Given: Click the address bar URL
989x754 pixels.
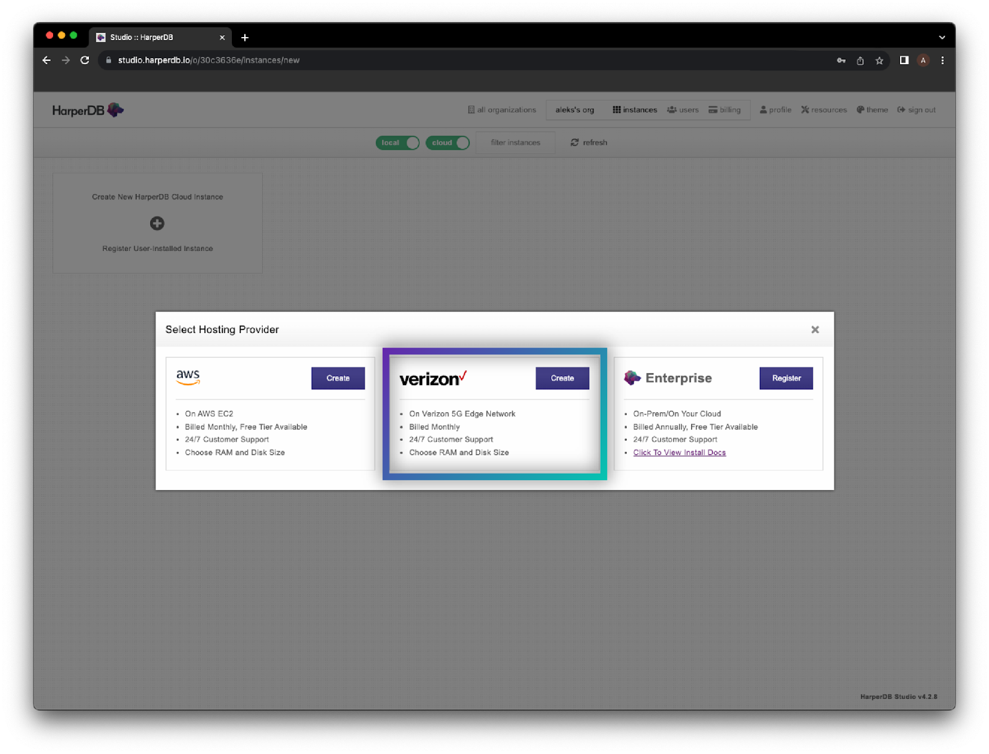Looking at the screenshot, I should (x=208, y=60).
